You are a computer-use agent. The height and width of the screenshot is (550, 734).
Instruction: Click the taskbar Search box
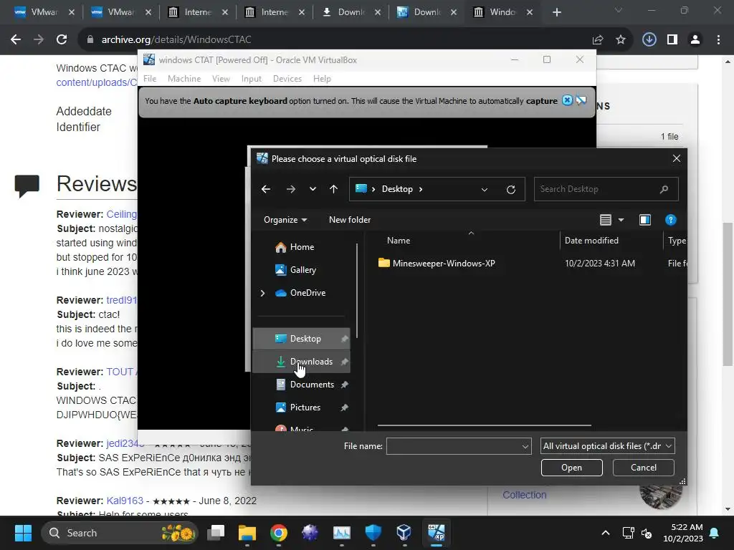(120, 533)
